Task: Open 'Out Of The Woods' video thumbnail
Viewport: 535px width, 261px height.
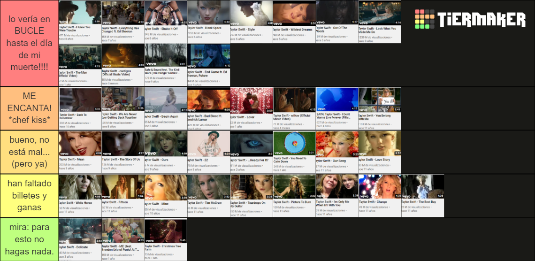Action: [x=337, y=22]
